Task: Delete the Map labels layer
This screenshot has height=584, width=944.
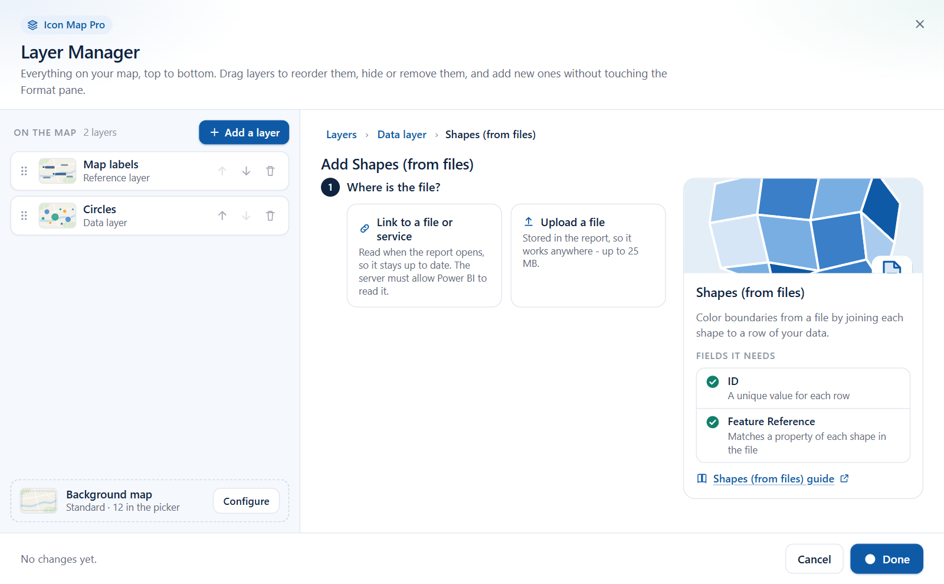Action: pyautogui.click(x=270, y=171)
